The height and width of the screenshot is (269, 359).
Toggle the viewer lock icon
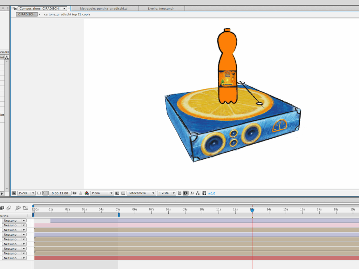click(x=14, y=8)
